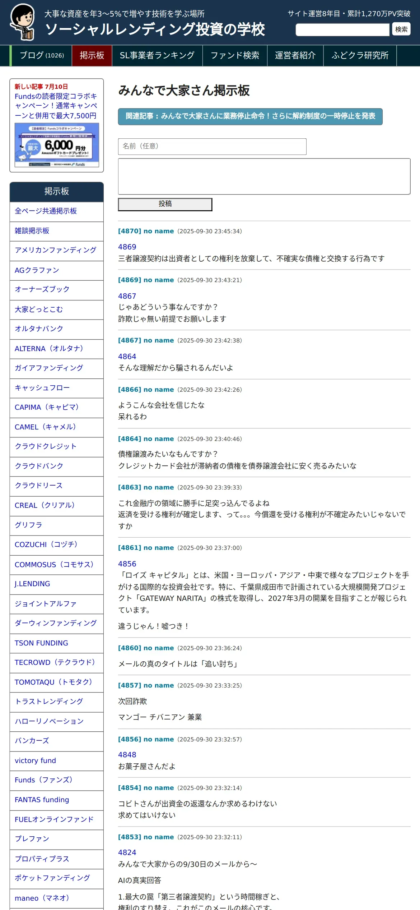This screenshot has height=910, width=420.
Task: Open グリフラ board
Action: click(x=57, y=525)
